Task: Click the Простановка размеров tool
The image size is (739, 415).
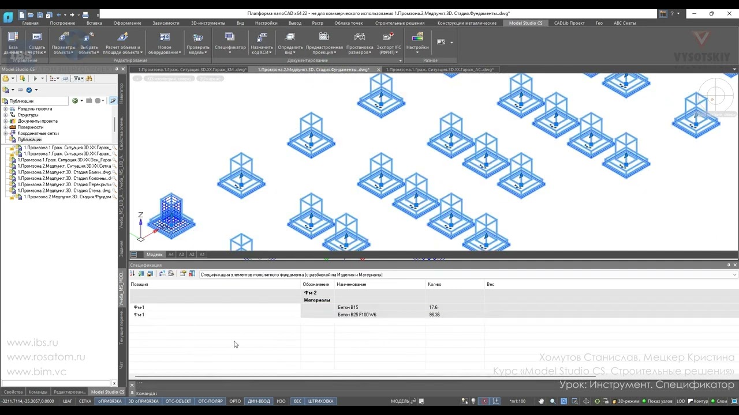Action: tap(360, 43)
